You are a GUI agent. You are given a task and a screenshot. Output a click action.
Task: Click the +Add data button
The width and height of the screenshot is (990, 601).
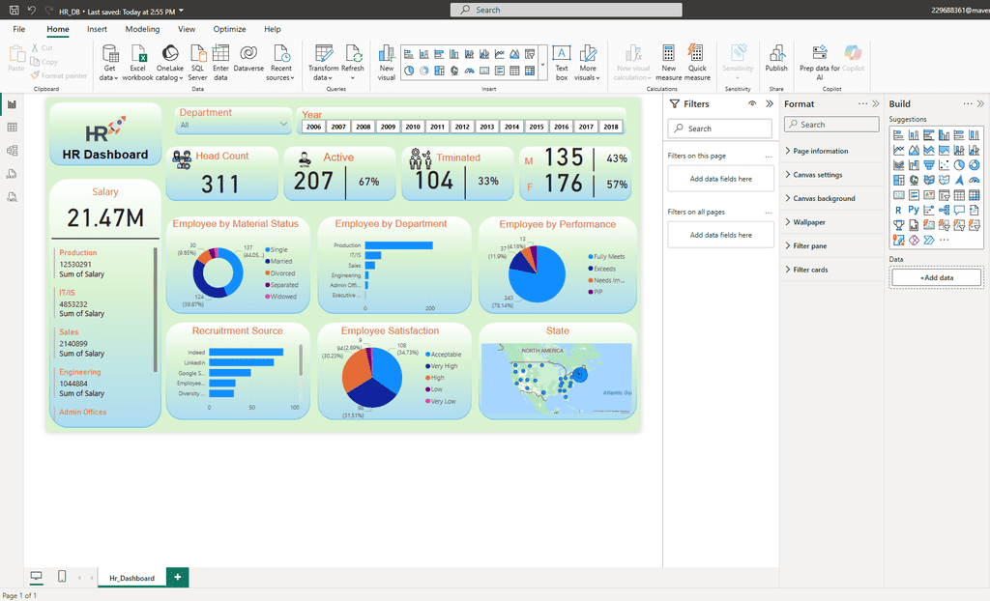(936, 277)
